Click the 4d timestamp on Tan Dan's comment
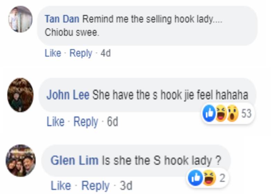The image size is (277, 194). pyautogui.click(x=106, y=53)
